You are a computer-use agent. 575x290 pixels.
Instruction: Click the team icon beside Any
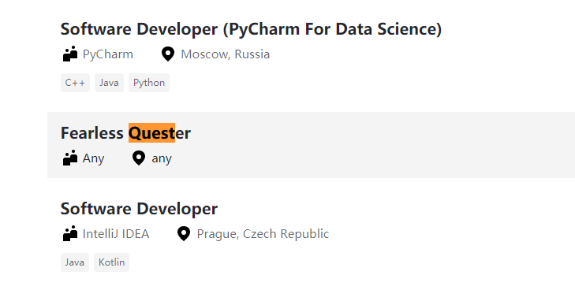coord(70,158)
